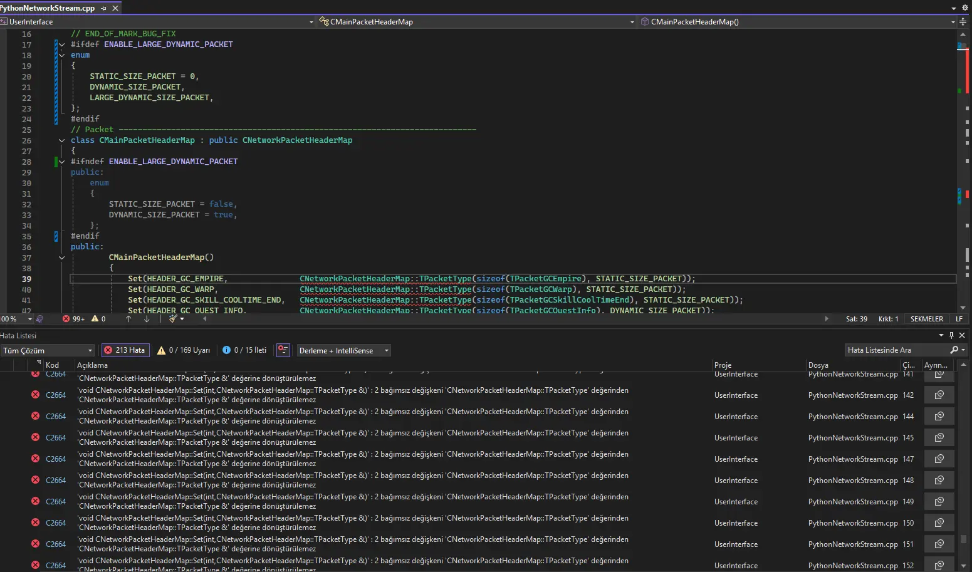Viewport: 972px width, 572px height.
Task: Open the Derleme + IntelliSense dropdown
Action: (x=343, y=350)
